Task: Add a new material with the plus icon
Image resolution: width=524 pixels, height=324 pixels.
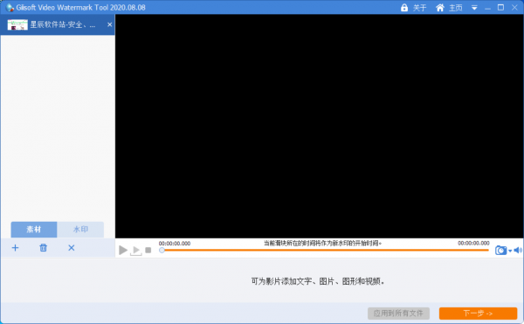Action: (15, 248)
